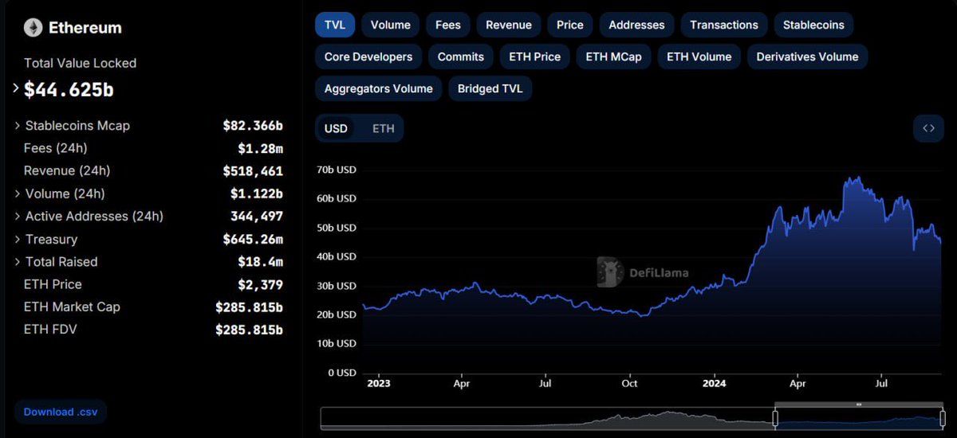
Task: Click the $645.26m treasury value
Action: [x=253, y=239]
